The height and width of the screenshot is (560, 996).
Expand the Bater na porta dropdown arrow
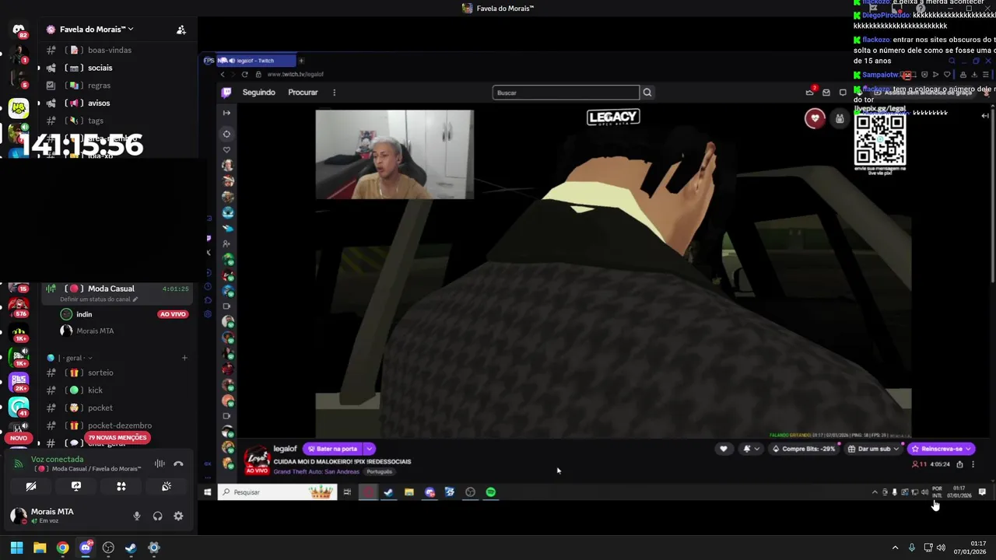[x=370, y=449]
